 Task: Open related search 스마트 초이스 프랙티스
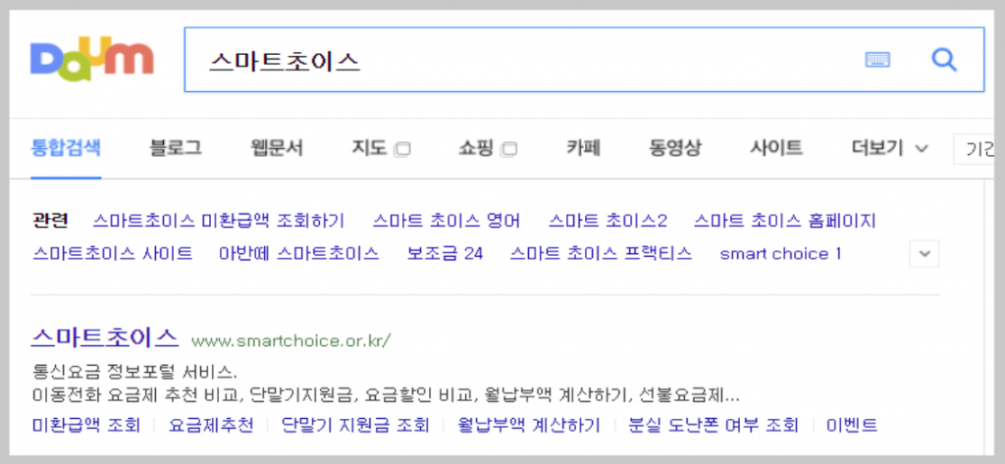(x=602, y=254)
